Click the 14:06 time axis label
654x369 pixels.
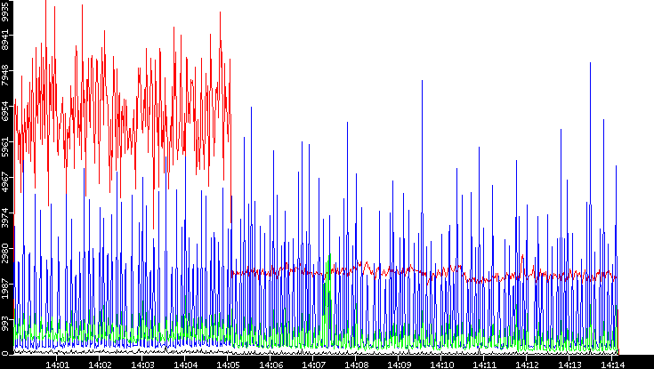[270, 365]
